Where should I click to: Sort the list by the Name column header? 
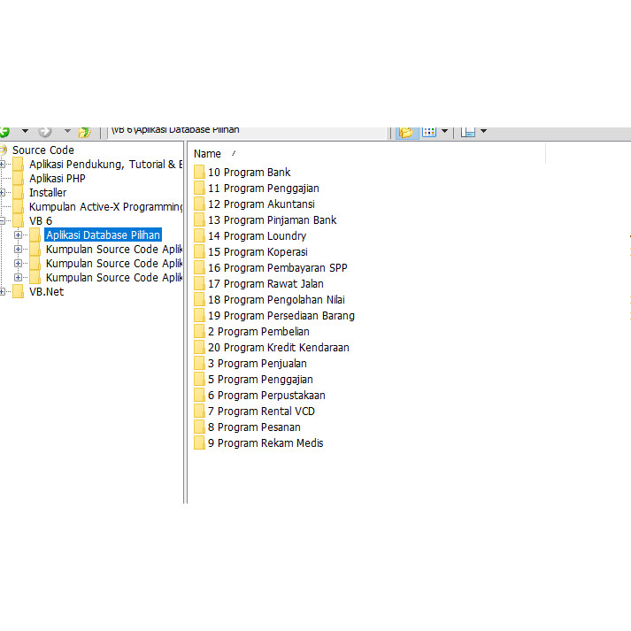207,154
